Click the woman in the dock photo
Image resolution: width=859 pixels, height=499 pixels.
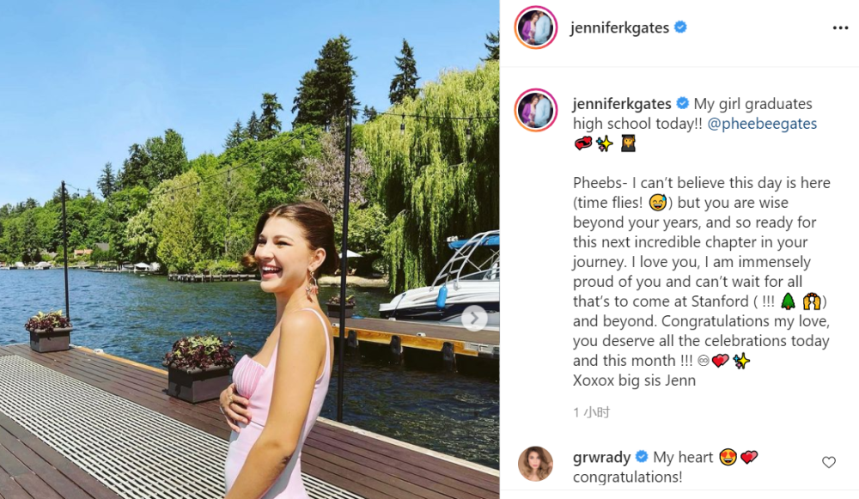279,350
